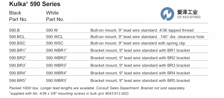
Task: Click the Kulka 590 Series heading
Action: (x=35, y=4)
